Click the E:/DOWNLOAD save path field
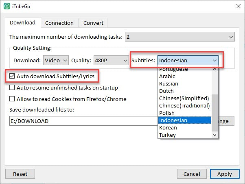The image size is (245, 184). point(83,121)
